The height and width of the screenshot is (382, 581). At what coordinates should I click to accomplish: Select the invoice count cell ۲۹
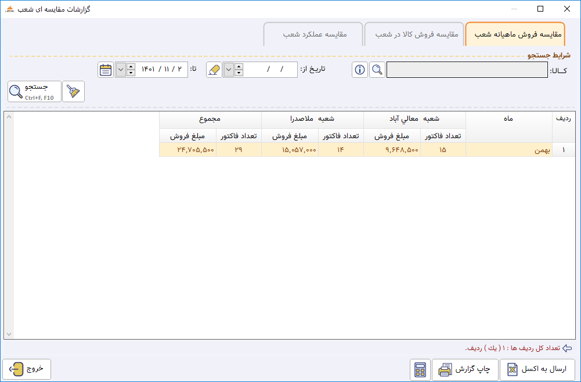tap(239, 150)
